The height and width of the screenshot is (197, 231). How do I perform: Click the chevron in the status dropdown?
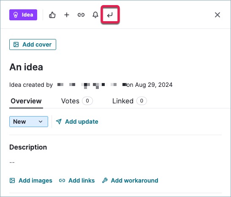point(41,122)
